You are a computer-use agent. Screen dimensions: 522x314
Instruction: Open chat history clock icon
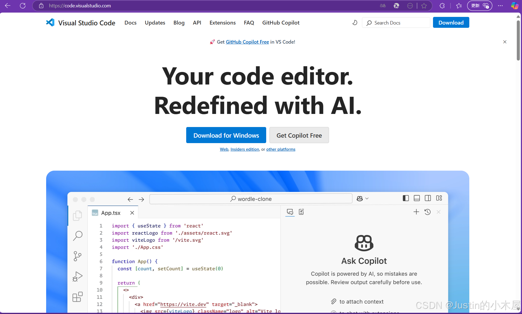click(x=428, y=212)
